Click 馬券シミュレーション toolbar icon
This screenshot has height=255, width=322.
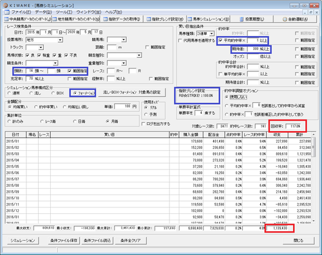pyautogui.click(x=208, y=19)
